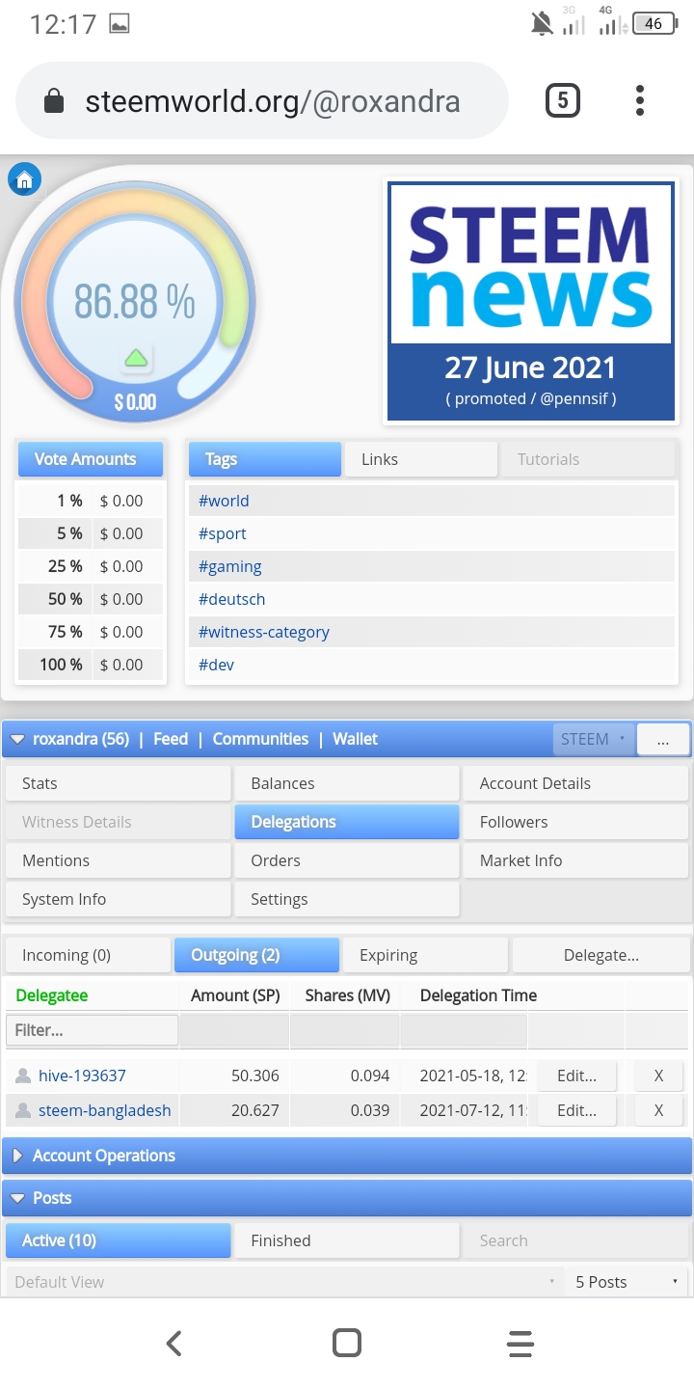Tap the Android recent apps button
694x1389 pixels.
(x=520, y=1343)
